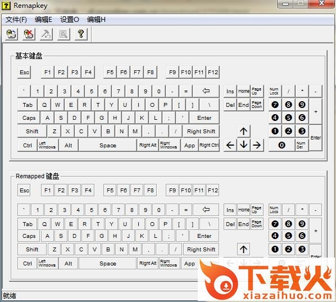This screenshot has width=336, height=302.
Task: Click numpad Enter in the base keyboard
Action: click(316, 138)
